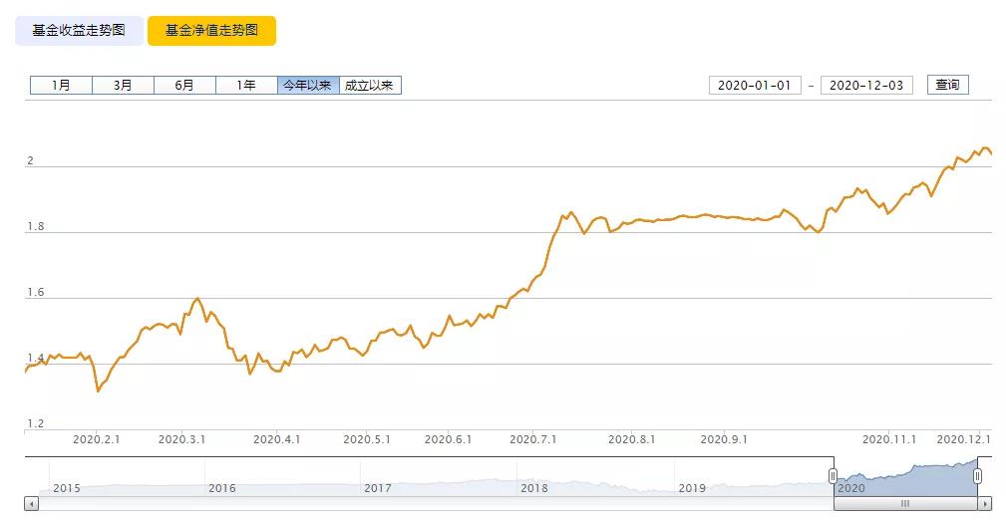Click 2016 in the navigator timeline
This screenshot has width=1006, height=520.
point(222,488)
